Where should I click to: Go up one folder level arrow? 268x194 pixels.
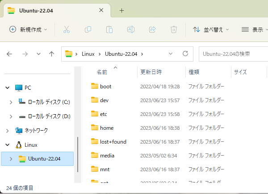coord(51,54)
